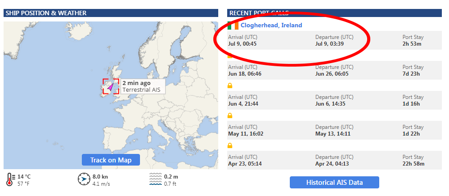Click the Ship Position & Weather header

(x=46, y=13)
